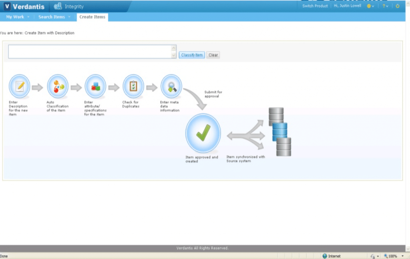The height and width of the screenshot is (259, 410).
Task: Click the Auto Classification step icon
Action: tap(57, 86)
